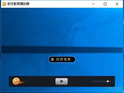Adjust the volume slider knob

pyautogui.click(x=108, y=81)
